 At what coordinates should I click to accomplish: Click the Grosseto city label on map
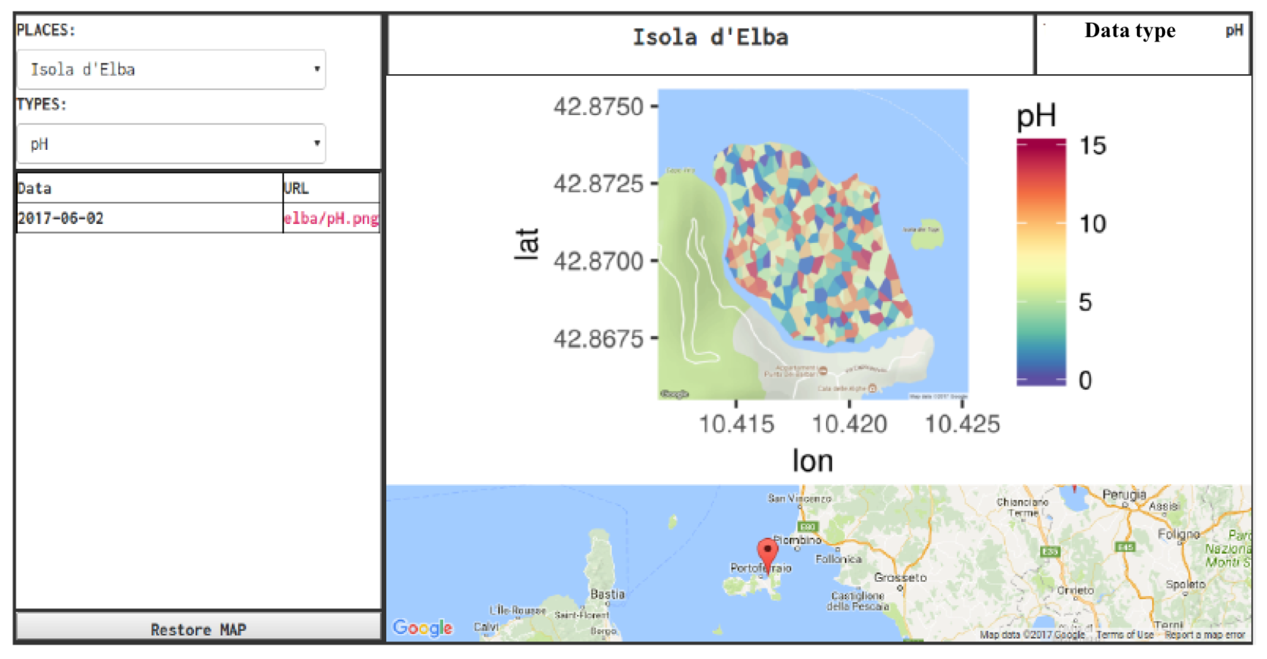click(x=900, y=577)
